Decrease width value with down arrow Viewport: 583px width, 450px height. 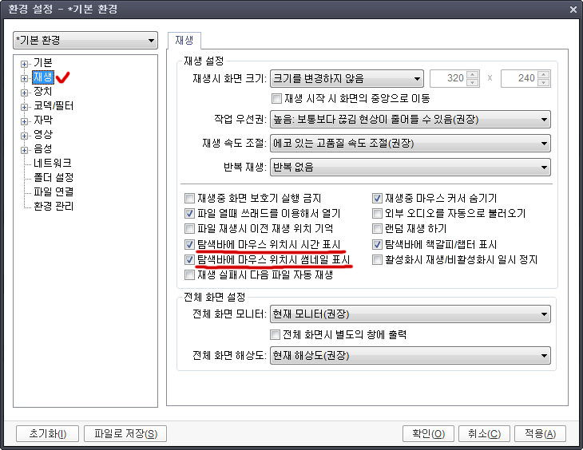click(x=472, y=82)
